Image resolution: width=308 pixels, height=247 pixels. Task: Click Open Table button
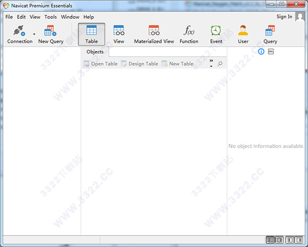coord(101,64)
